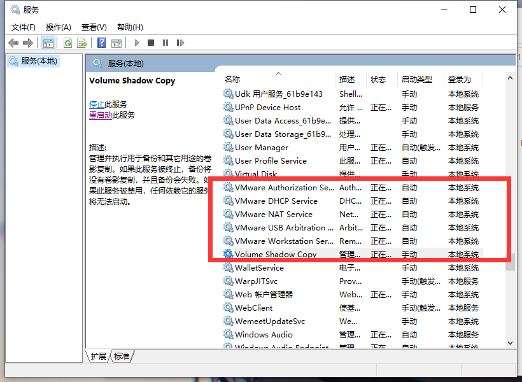Switch to the 标准 tab
Image resolution: width=522 pixels, height=382 pixels.
pyautogui.click(x=122, y=357)
